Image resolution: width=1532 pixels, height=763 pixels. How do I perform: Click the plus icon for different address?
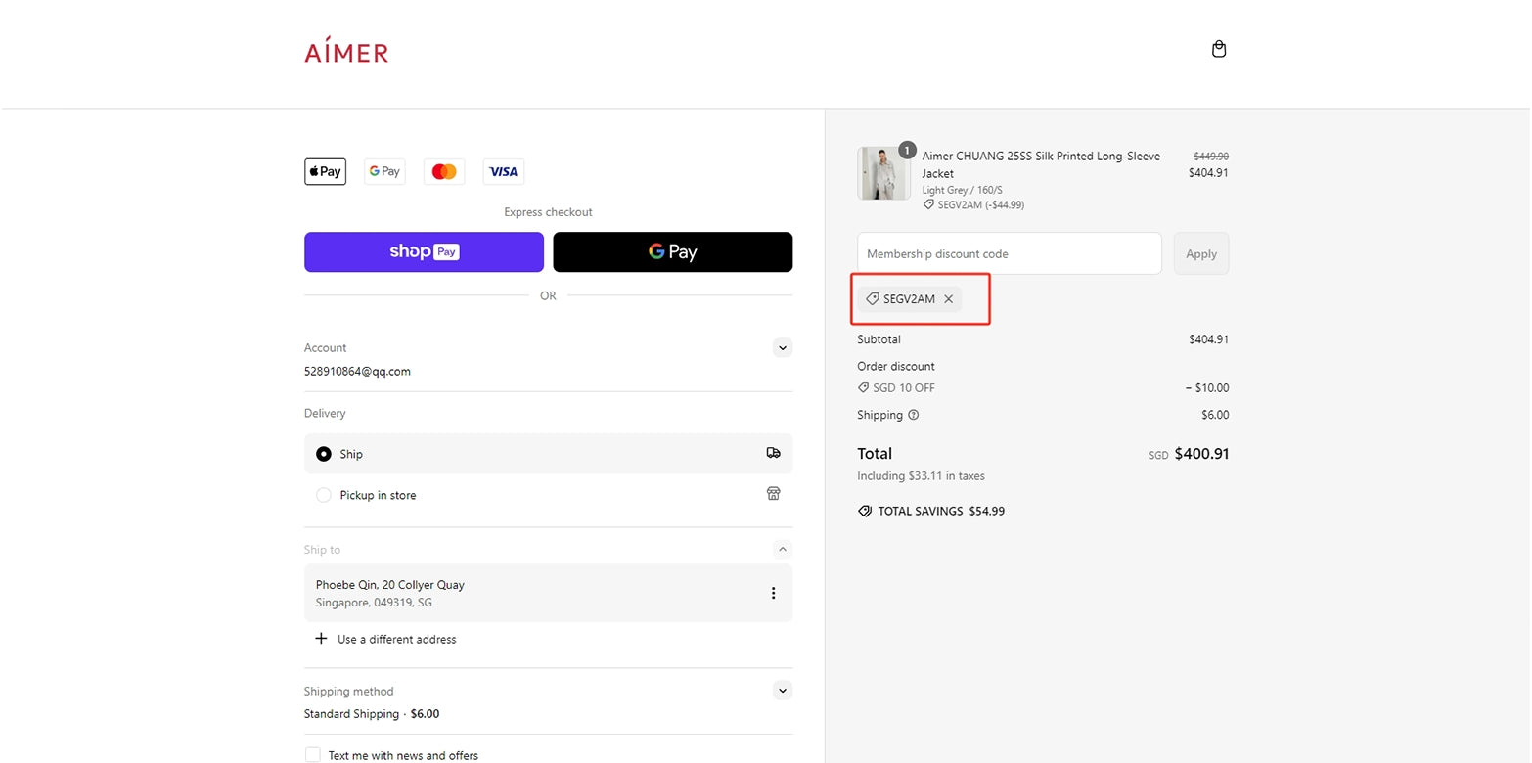pos(320,638)
